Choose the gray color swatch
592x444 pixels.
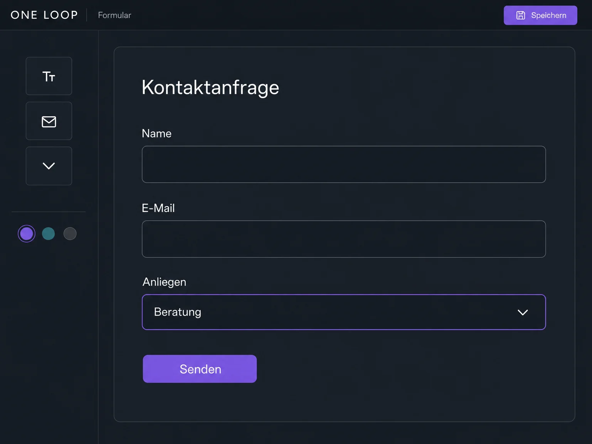(70, 234)
